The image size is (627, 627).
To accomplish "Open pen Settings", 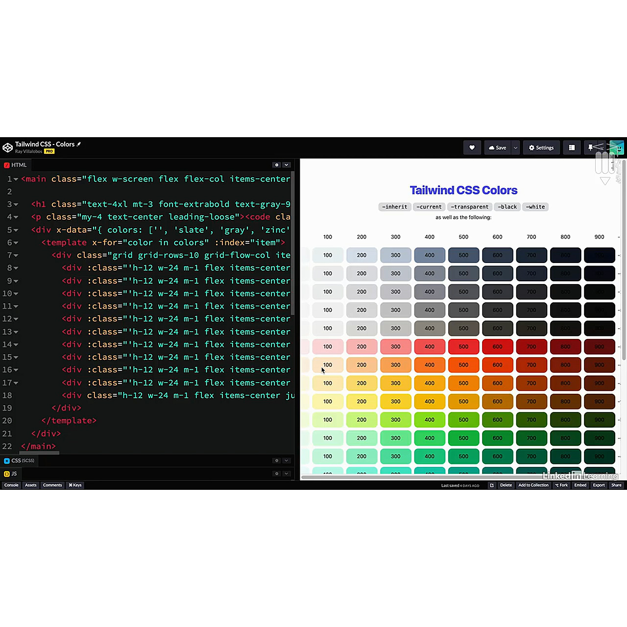I will tap(541, 147).
